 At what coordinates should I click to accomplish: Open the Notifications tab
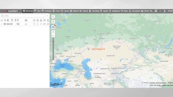point(115,11)
